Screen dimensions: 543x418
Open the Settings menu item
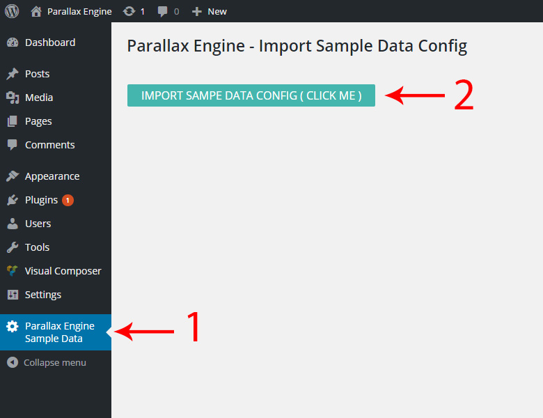point(56,295)
